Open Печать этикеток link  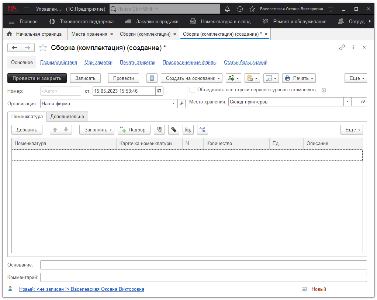(x=137, y=63)
